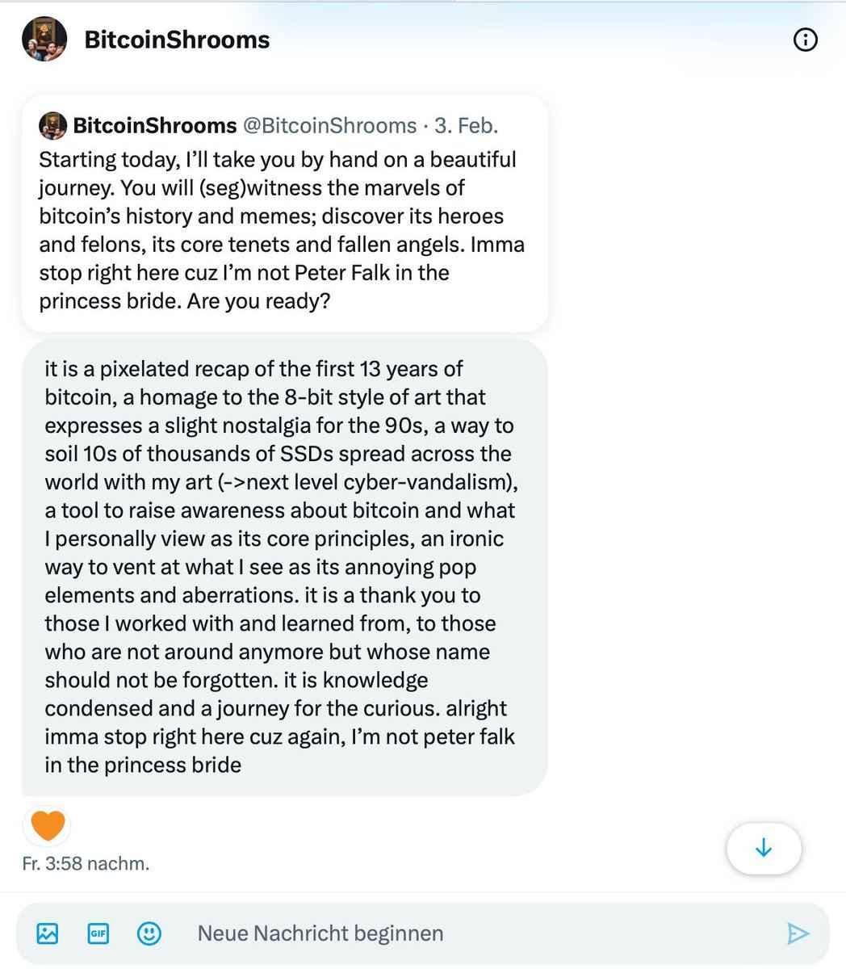Screen dimensions: 846x969
Task: Open the GIF picker icon
Action: pos(98,933)
